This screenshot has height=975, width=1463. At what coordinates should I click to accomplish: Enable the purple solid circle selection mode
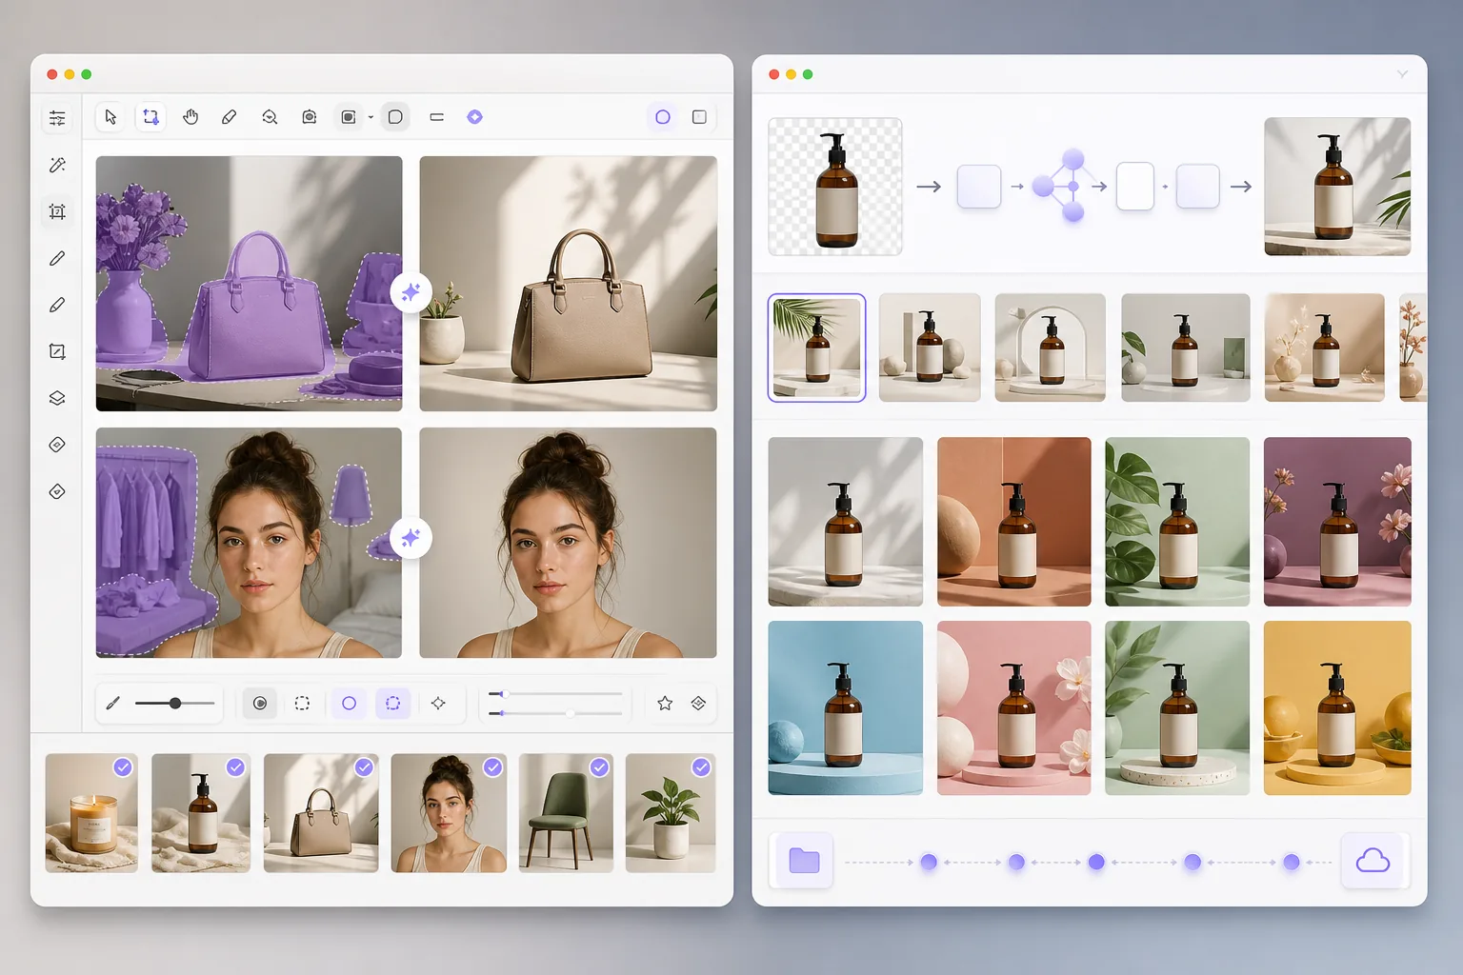tap(349, 704)
